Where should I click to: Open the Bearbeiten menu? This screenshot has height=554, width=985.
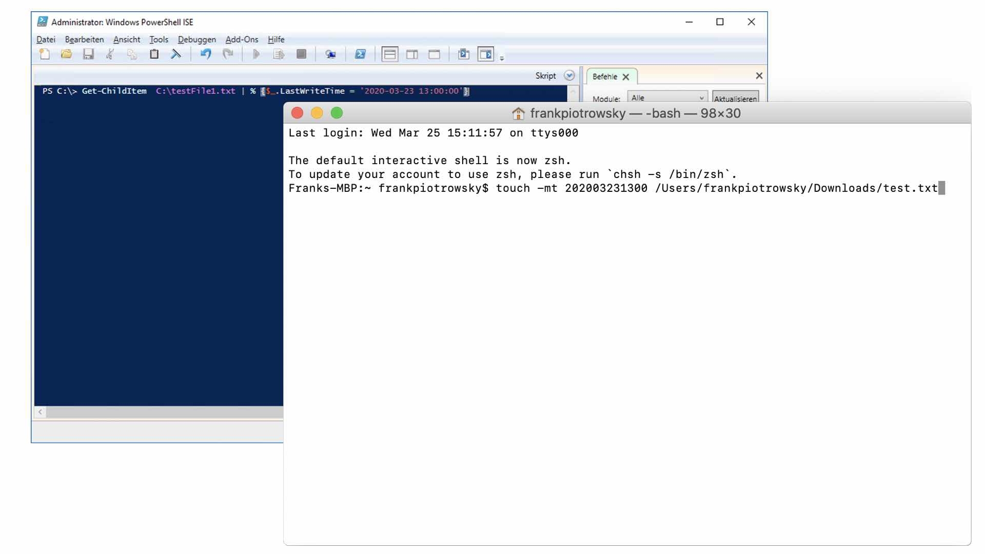tap(84, 39)
